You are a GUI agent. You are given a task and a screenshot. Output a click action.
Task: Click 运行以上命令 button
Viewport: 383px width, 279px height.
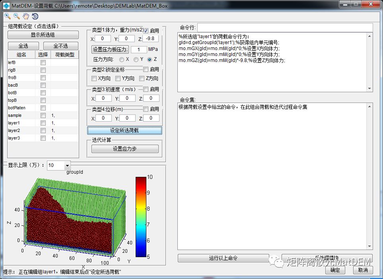tap(223, 258)
